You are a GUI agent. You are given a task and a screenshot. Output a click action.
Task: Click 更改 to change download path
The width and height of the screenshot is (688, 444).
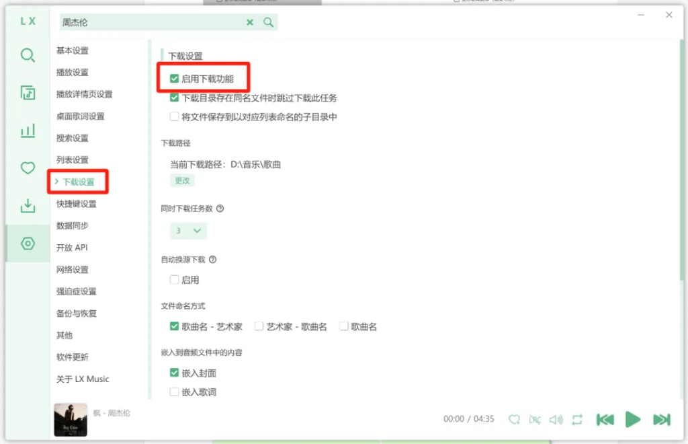click(x=182, y=180)
